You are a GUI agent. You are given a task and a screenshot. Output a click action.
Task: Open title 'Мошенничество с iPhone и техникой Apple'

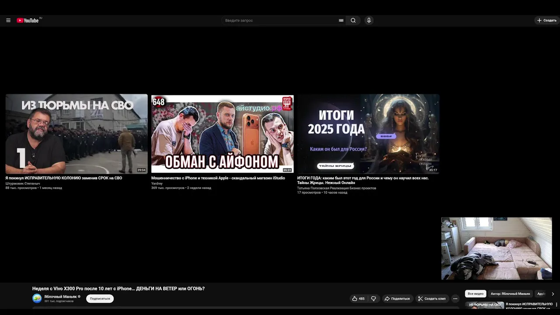(218, 178)
